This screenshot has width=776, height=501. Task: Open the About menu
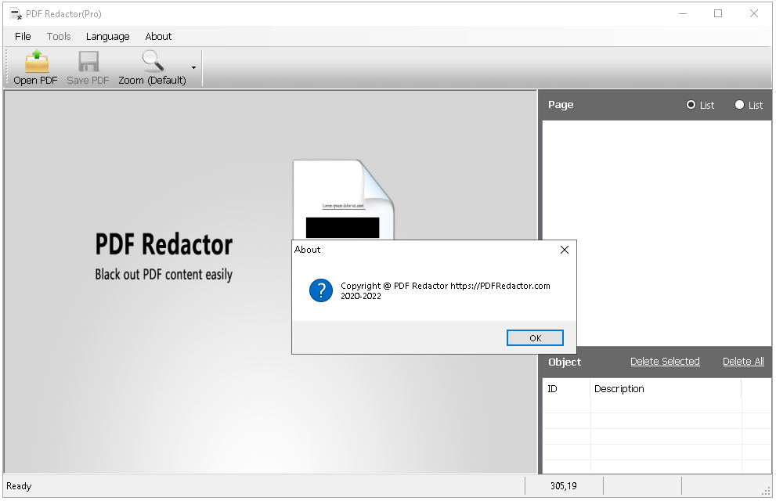coord(158,37)
